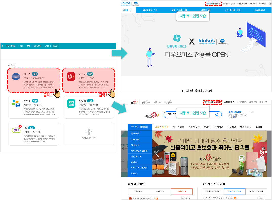272x200 pixels.
Task: Click the search magnifier icon on 예스폼
Action: [x=217, y=115]
